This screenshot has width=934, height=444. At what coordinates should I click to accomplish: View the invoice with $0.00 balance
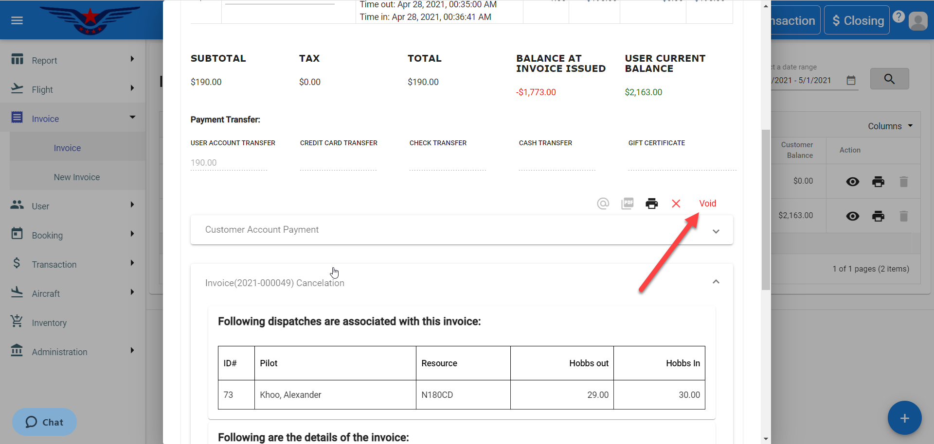click(x=852, y=182)
